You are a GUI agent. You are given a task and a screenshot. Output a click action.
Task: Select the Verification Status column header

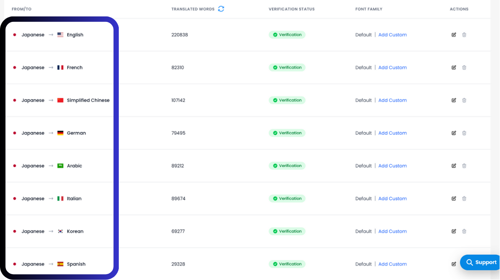291,9
